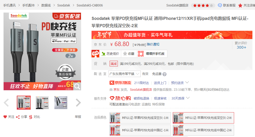Screen dimensions: 255x137
Task: Open 手机配件 breadcrumb
Action: point(28,5)
